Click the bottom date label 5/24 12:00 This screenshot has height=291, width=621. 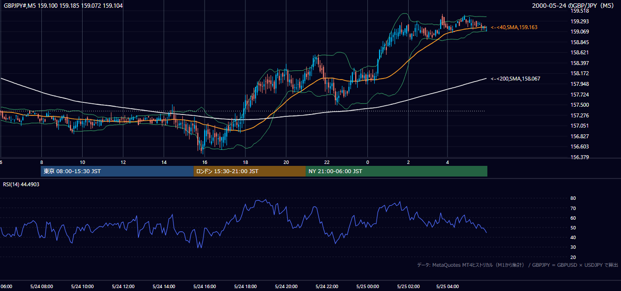[123, 287]
